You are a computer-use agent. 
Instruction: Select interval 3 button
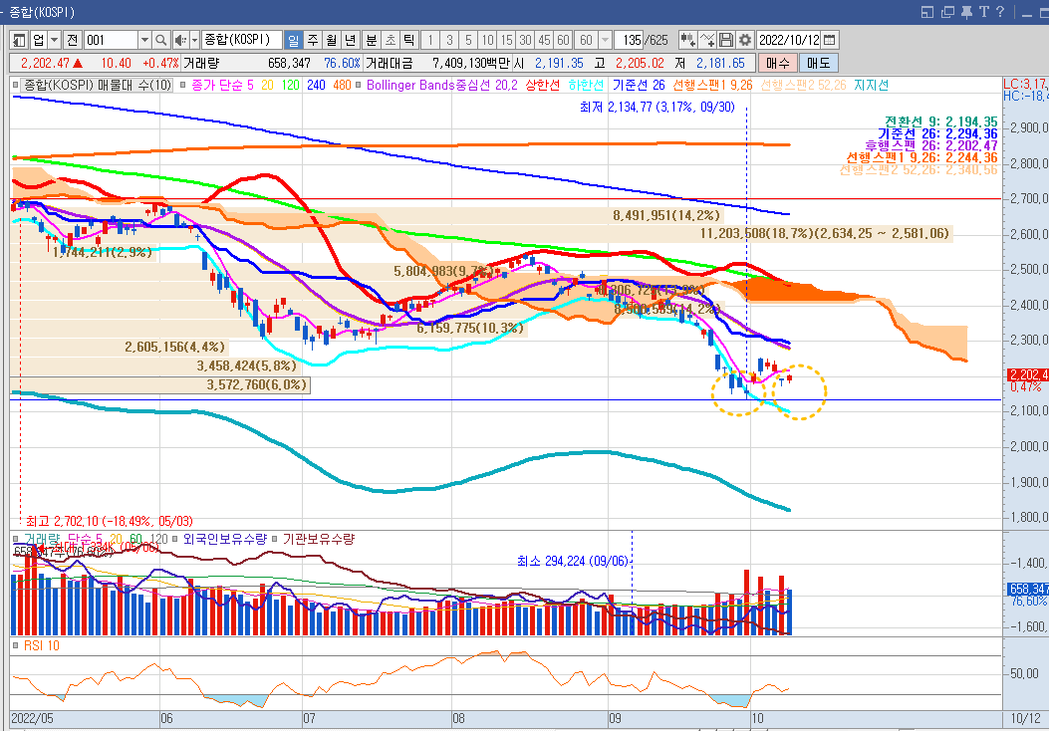click(x=449, y=40)
